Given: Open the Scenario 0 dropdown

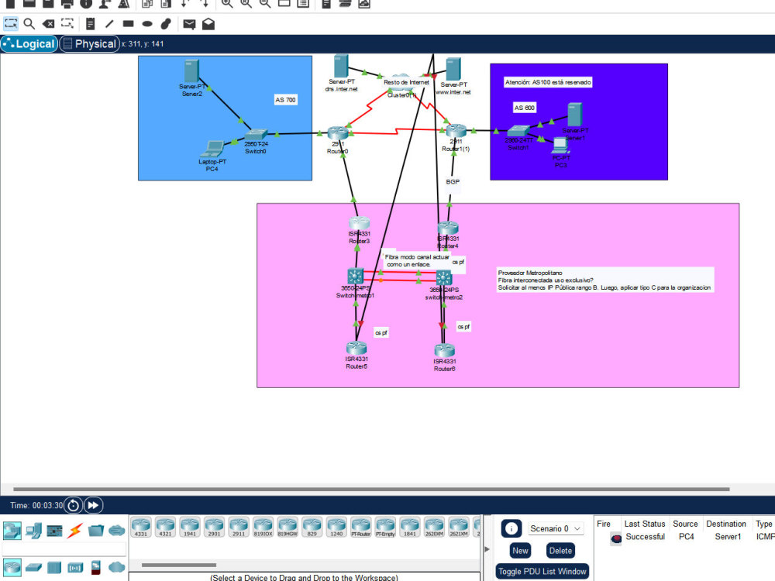Looking at the screenshot, I should tap(556, 528).
